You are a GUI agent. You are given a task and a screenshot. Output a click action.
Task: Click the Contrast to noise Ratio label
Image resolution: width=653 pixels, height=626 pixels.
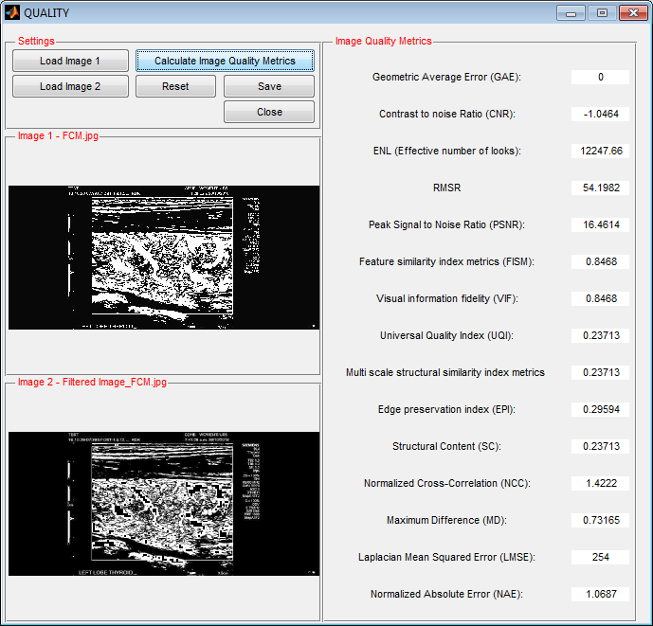(x=446, y=114)
